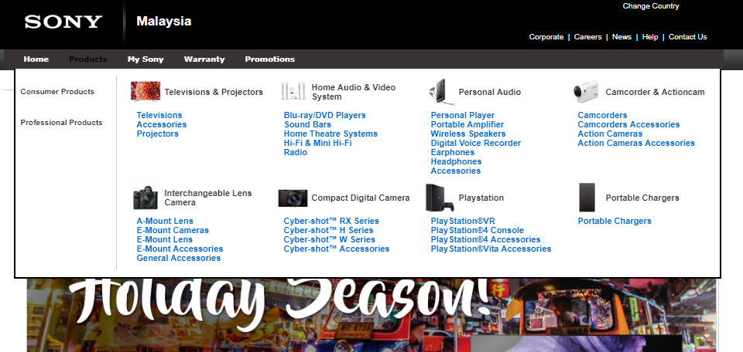This screenshot has width=743, height=352.
Task: Open the Products menu
Action: [87, 59]
